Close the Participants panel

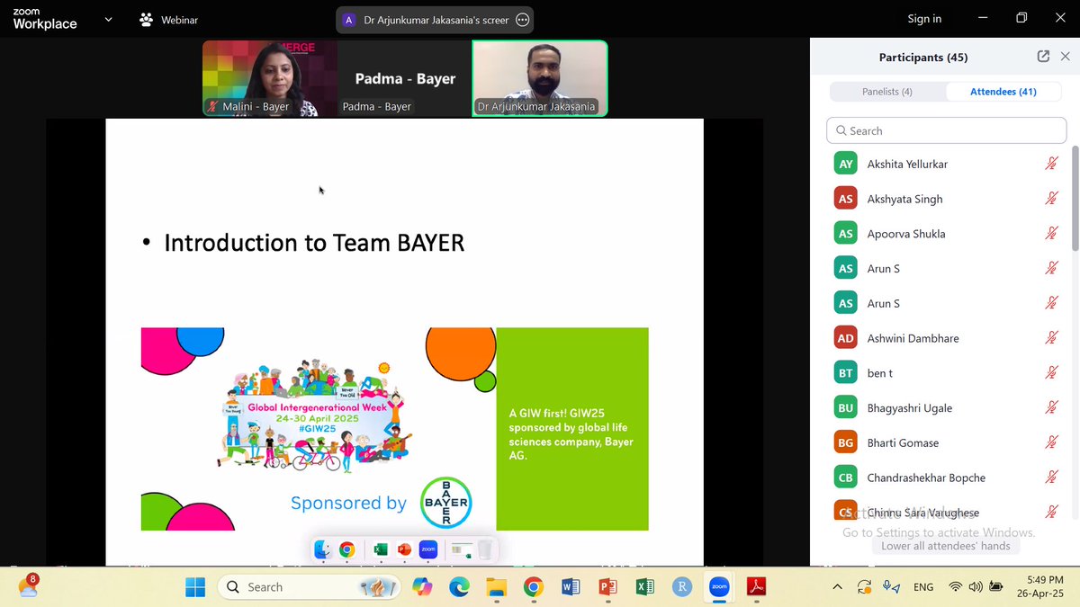1066,57
